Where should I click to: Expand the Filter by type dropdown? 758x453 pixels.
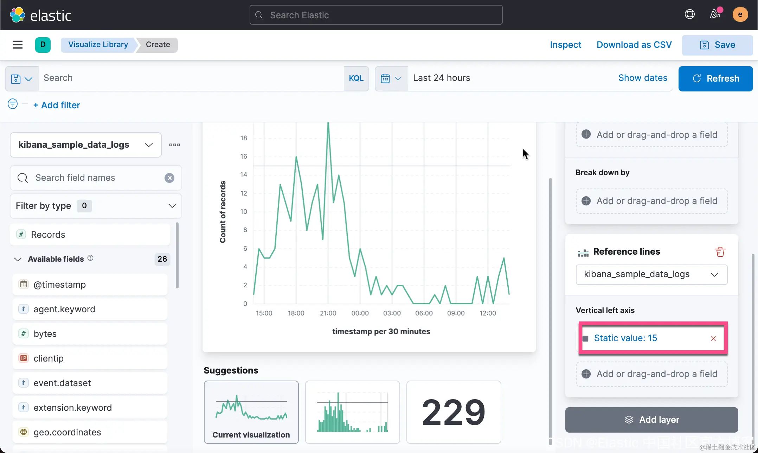click(96, 206)
